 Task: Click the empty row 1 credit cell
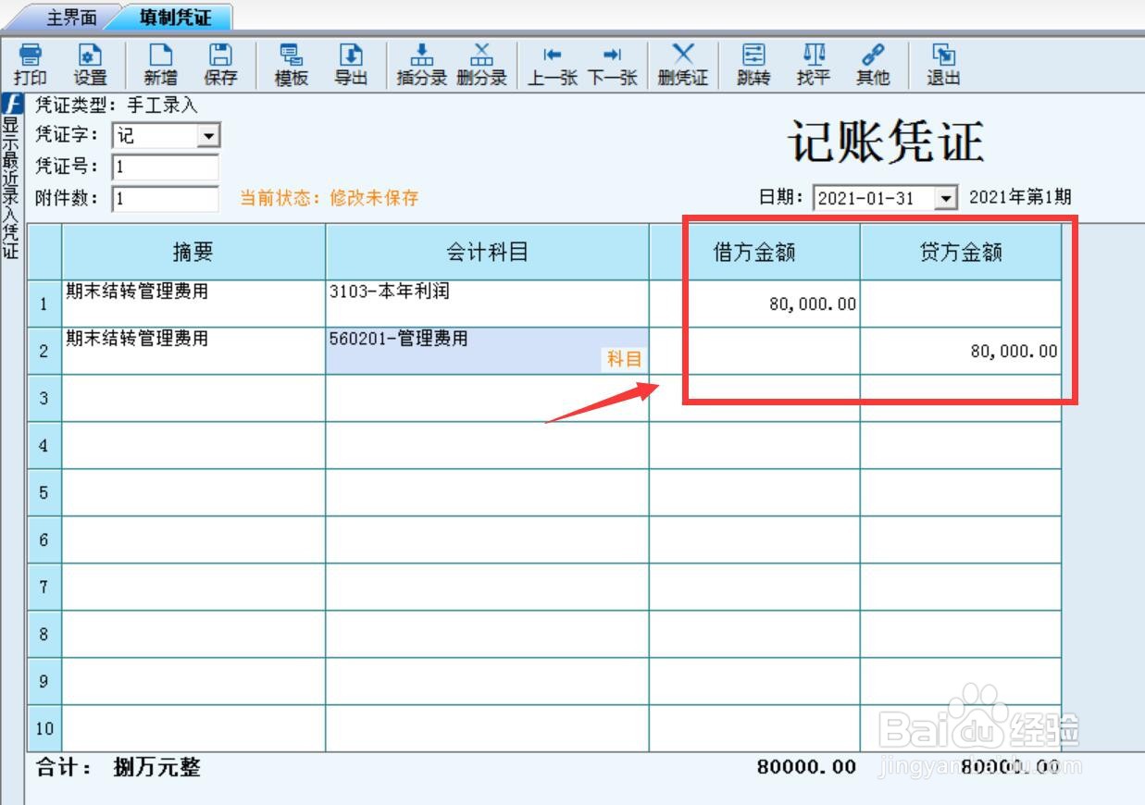click(x=961, y=303)
